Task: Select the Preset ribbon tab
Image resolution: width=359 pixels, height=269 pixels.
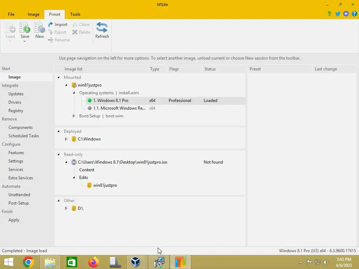Action: click(54, 14)
